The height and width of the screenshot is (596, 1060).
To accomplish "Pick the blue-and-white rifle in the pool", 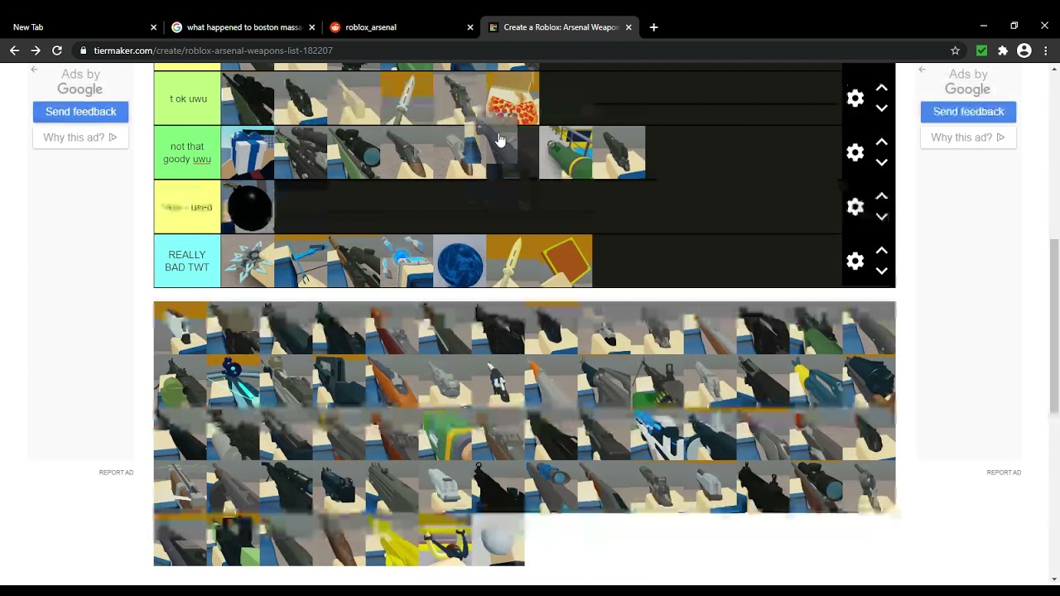I will click(x=657, y=434).
